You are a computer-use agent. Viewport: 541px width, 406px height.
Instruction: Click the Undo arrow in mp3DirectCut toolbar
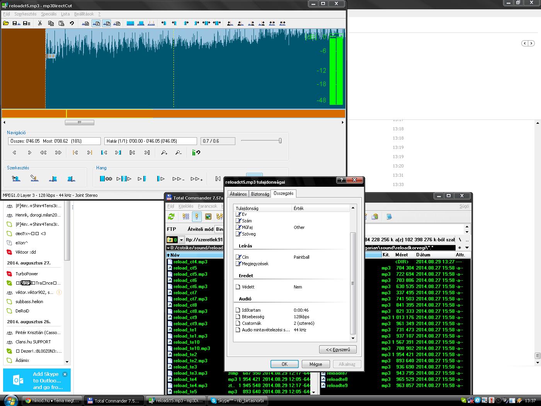click(x=71, y=23)
